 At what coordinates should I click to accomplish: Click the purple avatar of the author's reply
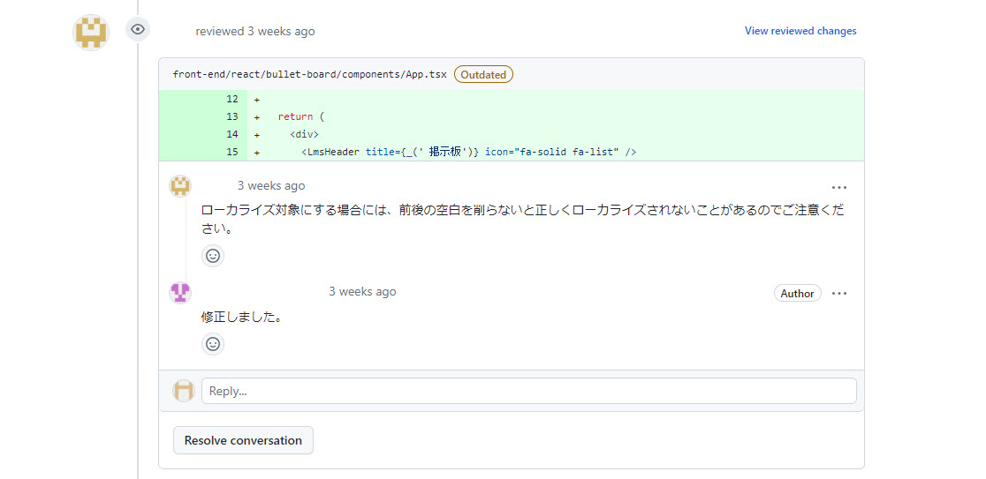[180, 293]
